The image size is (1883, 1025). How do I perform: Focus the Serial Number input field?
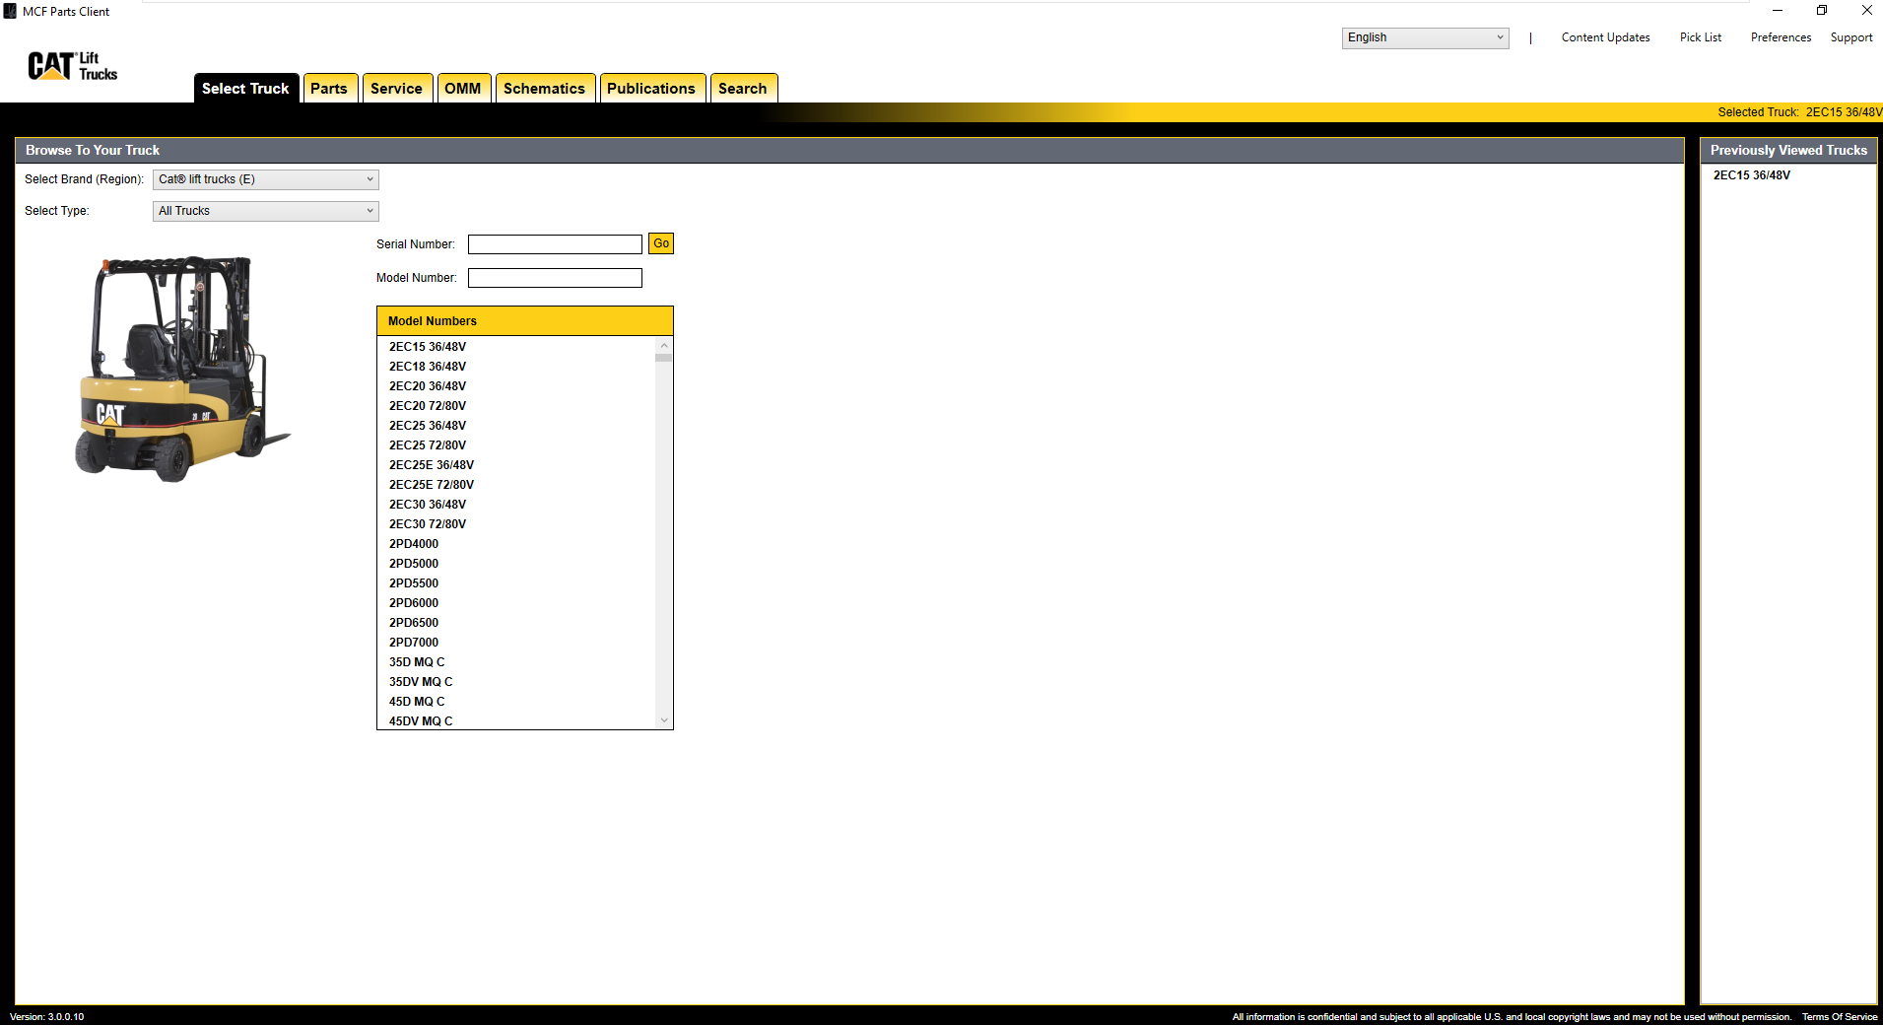[555, 244]
